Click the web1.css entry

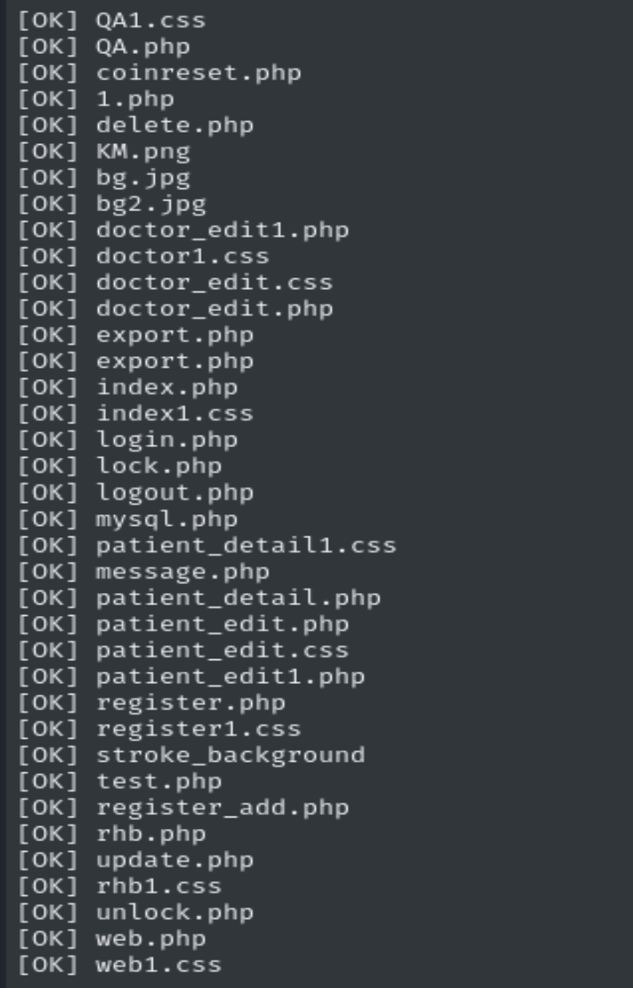(159, 965)
